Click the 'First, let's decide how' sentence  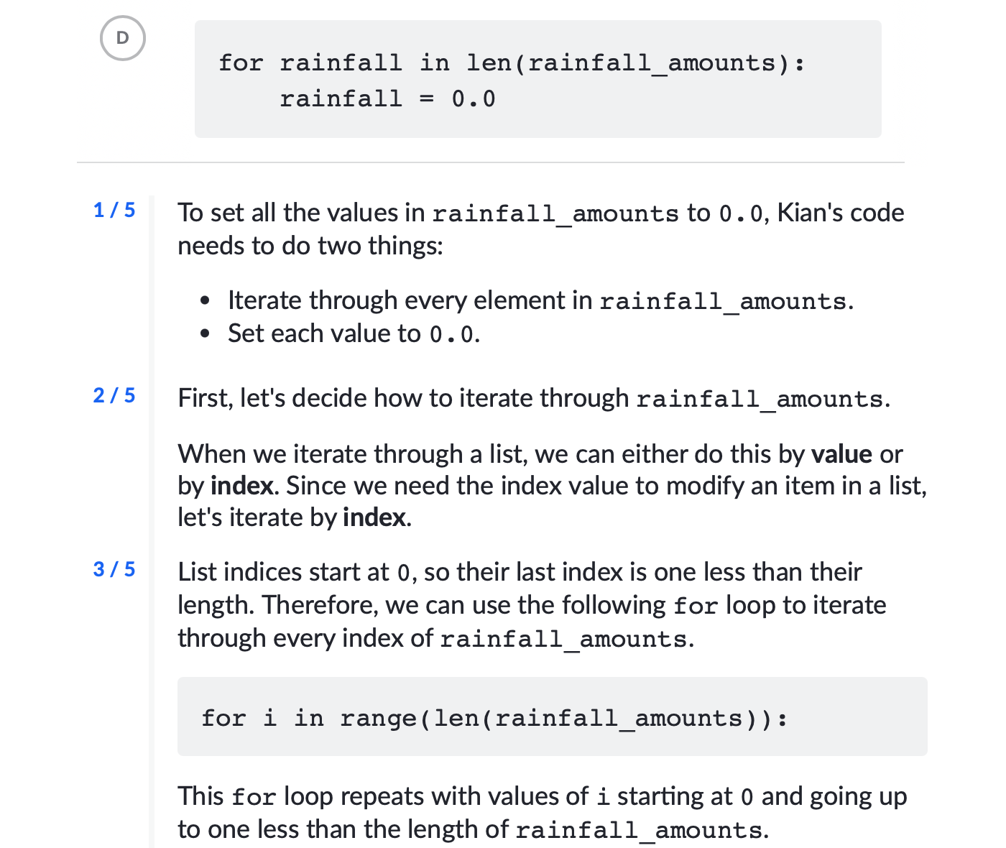point(534,398)
